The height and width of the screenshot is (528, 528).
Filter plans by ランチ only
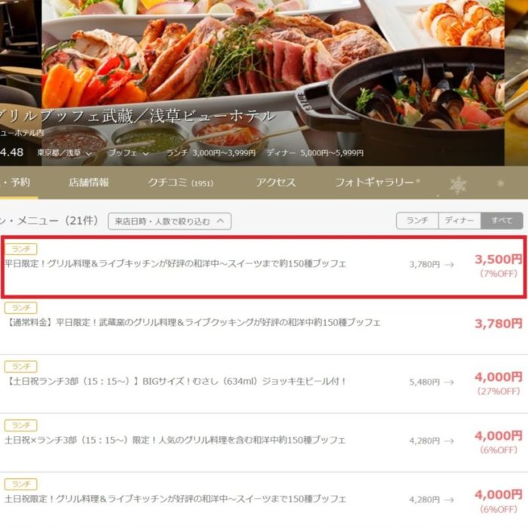[x=417, y=220]
